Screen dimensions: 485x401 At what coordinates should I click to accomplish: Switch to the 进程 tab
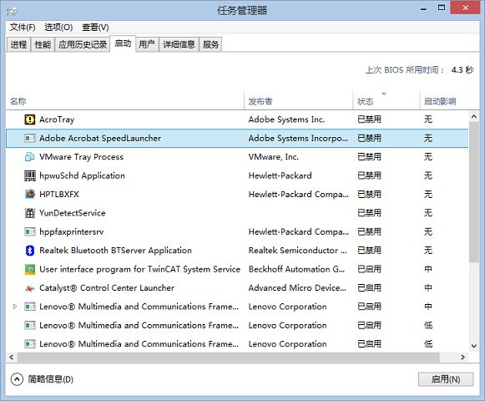[18, 44]
